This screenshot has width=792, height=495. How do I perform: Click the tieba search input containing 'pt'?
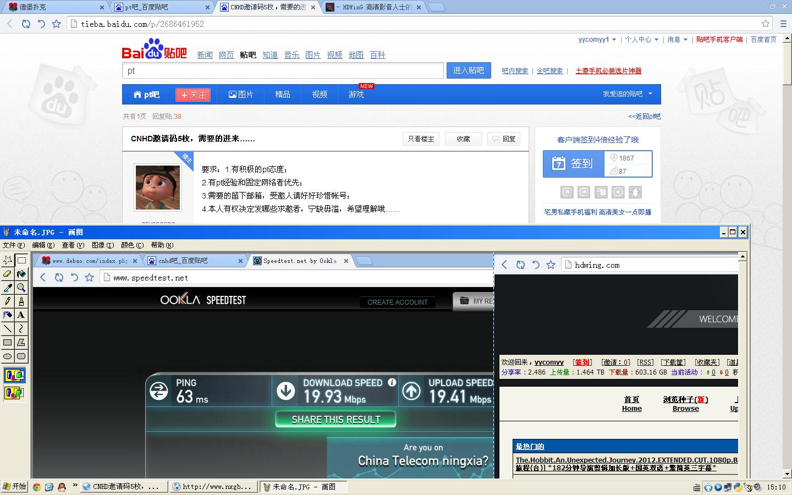(283, 70)
